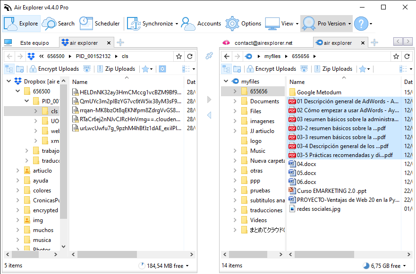Collapse the Dropbox root tree node
This screenshot has width=416, height=274.
tap(9, 81)
